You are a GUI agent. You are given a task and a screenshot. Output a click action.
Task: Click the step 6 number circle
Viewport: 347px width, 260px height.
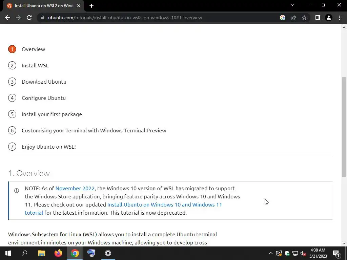pyautogui.click(x=12, y=130)
